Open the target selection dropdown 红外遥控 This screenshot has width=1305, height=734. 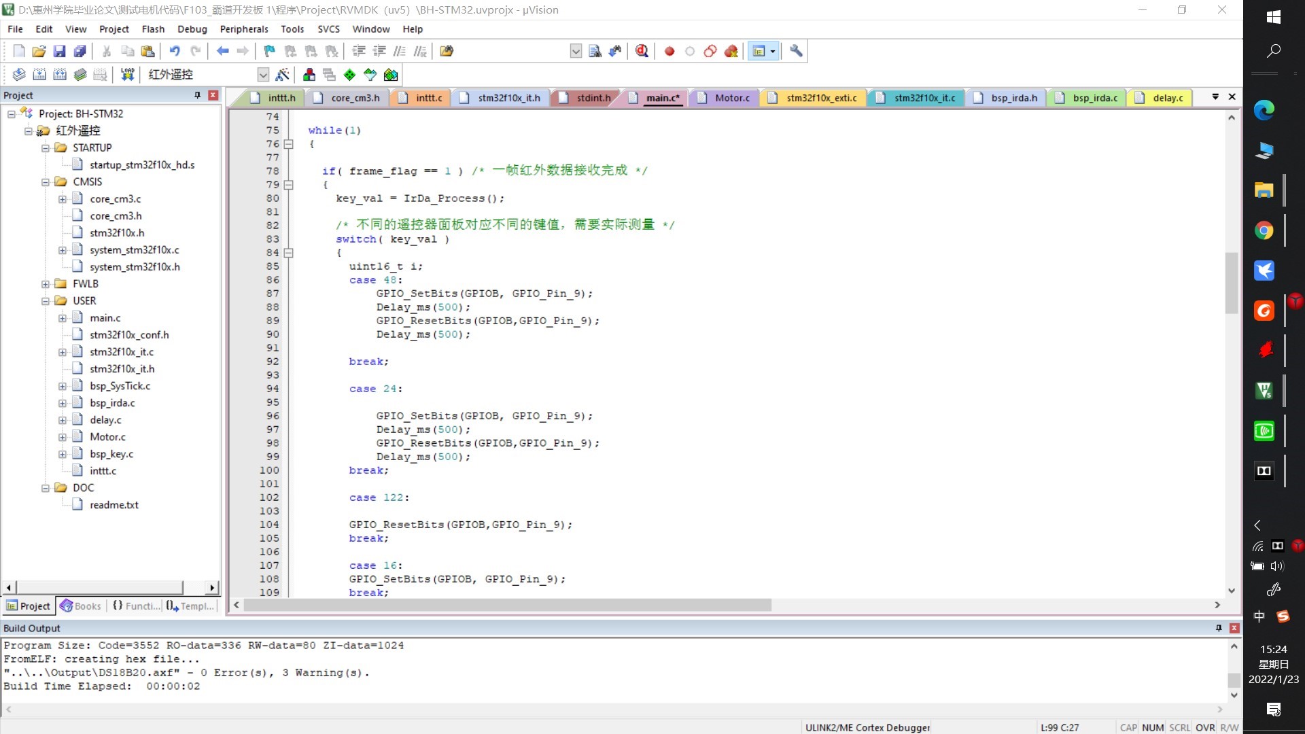coord(263,75)
